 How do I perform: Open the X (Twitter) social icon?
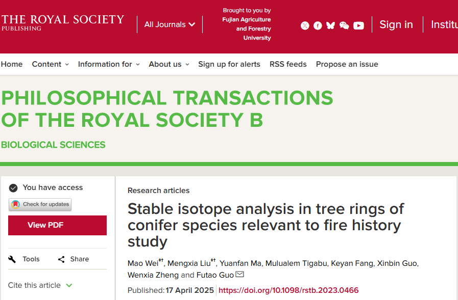pyautogui.click(x=305, y=25)
